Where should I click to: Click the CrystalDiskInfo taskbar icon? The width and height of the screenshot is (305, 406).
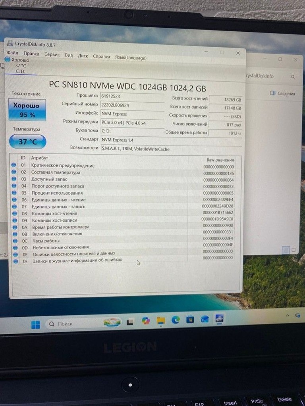click(219, 318)
